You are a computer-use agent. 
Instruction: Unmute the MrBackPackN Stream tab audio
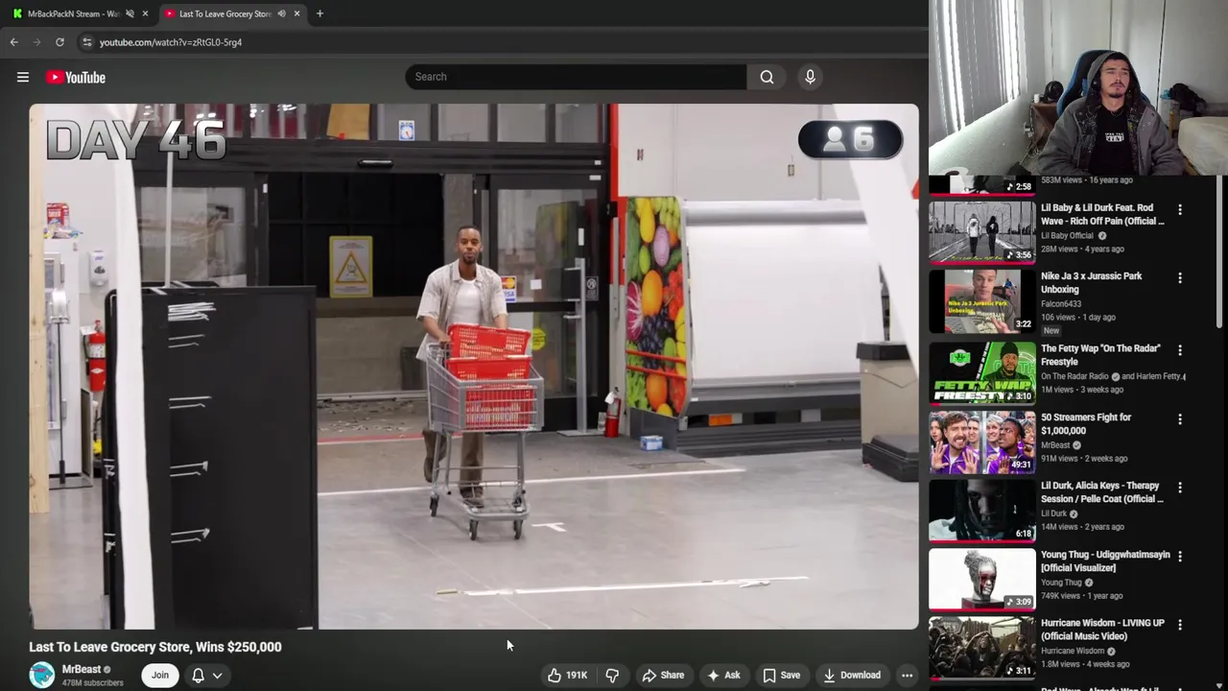[130, 13]
